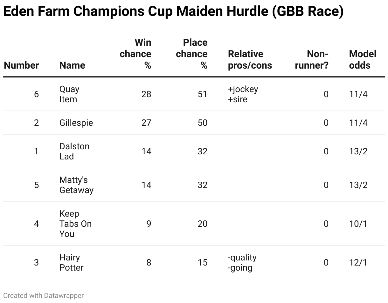Select the 12/1 model odds cell
This screenshot has height=303, width=388.
tap(358, 262)
